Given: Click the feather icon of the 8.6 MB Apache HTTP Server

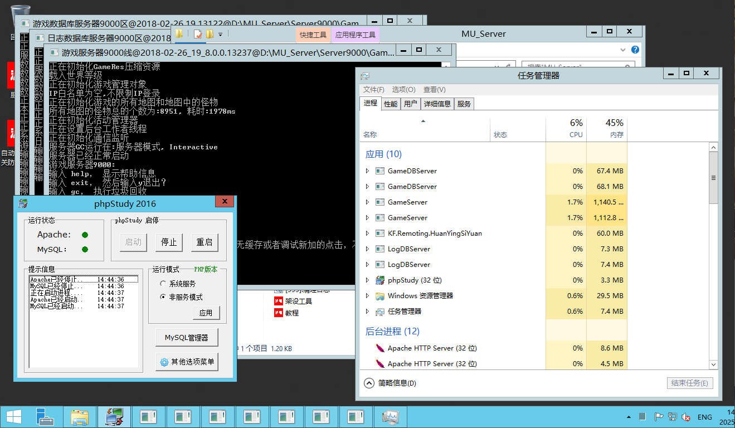Looking at the screenshot, I should [380, 348].
